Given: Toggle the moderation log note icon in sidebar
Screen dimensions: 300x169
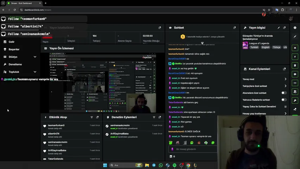Looking at the screenshot, I should [295, 65].
